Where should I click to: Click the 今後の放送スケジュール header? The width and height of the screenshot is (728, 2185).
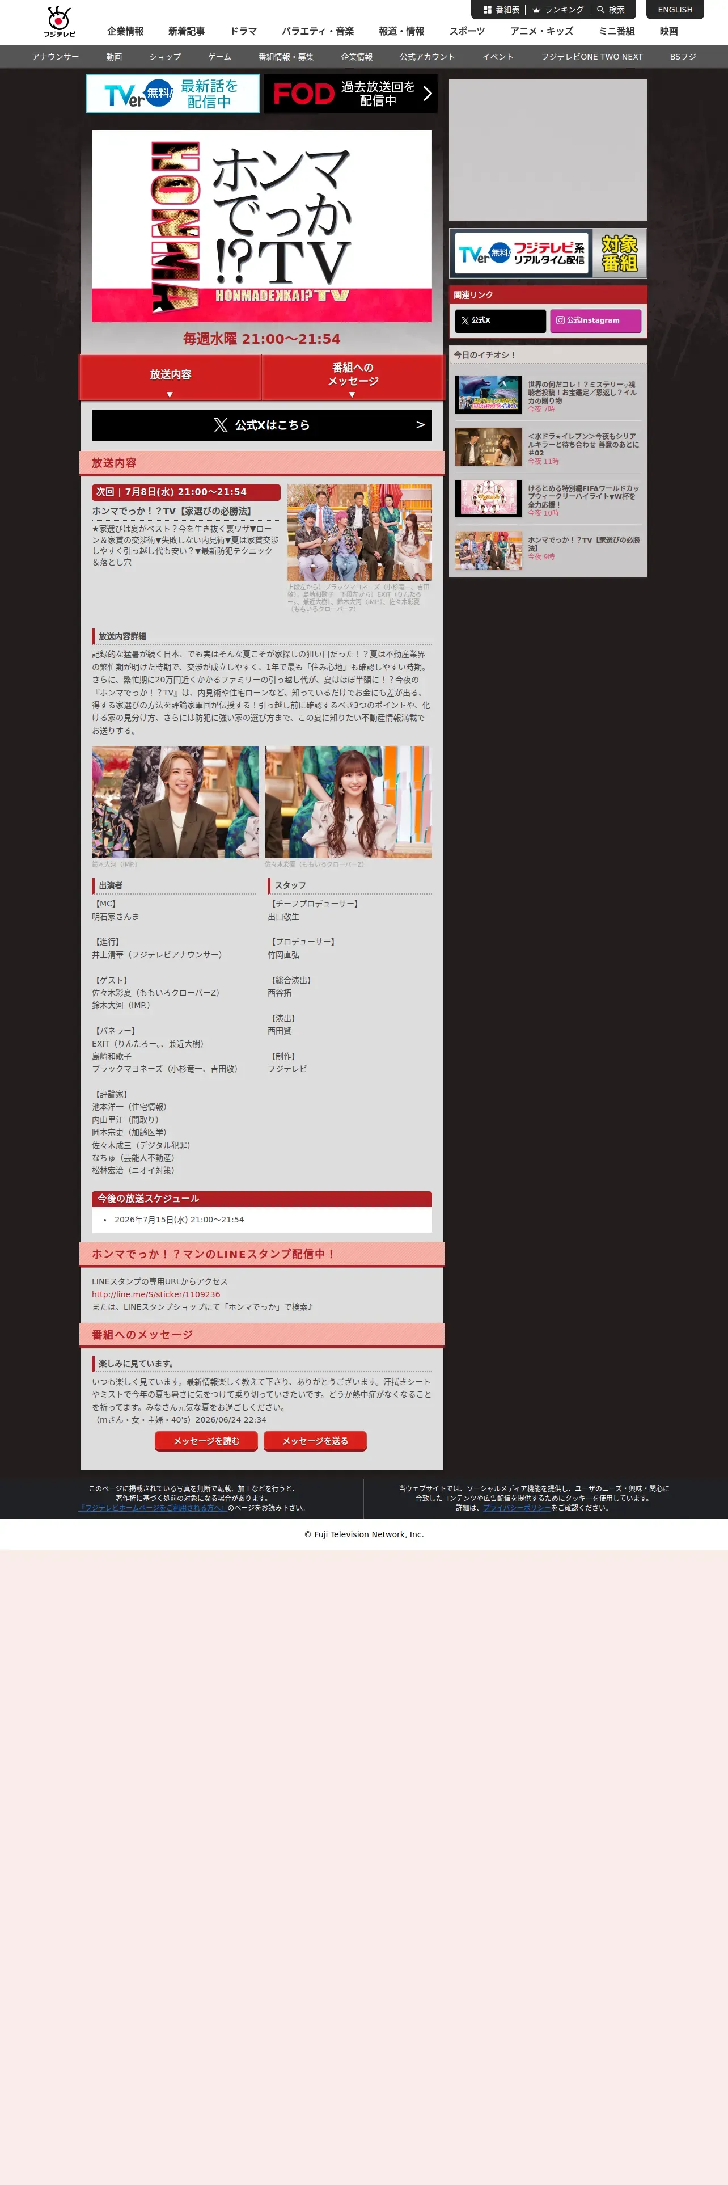[x=262, y=1199]
